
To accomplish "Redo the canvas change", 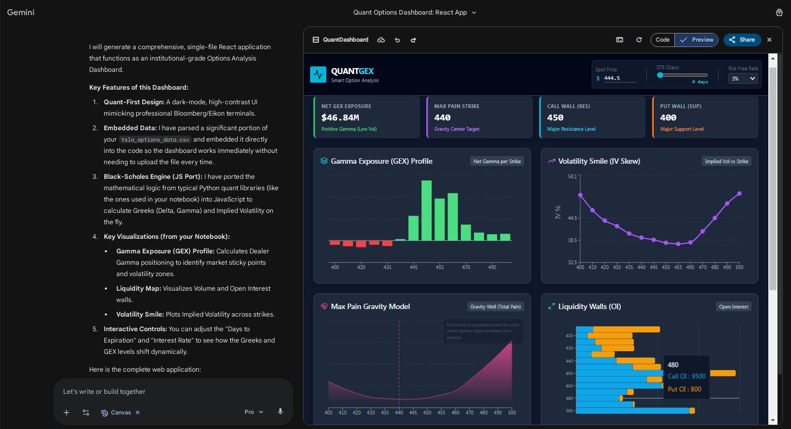I will [413, 39].
